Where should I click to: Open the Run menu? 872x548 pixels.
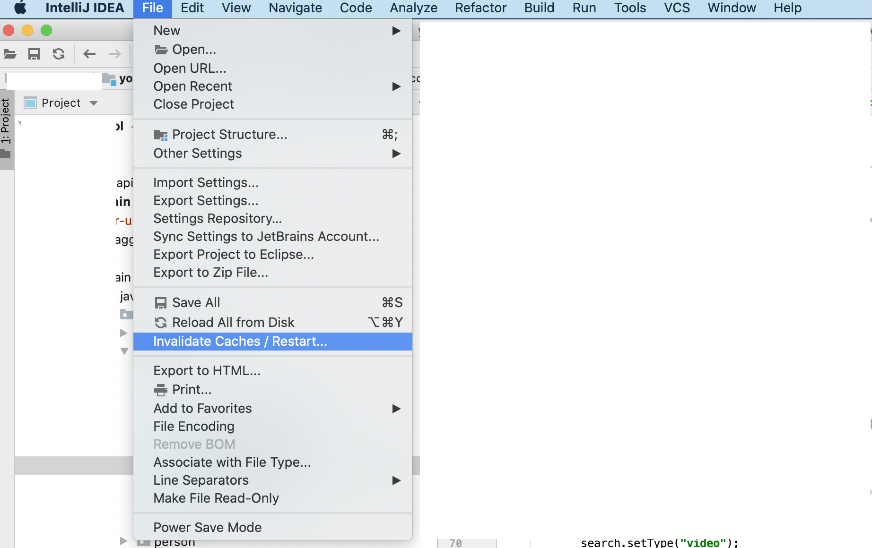pos(584,8)
